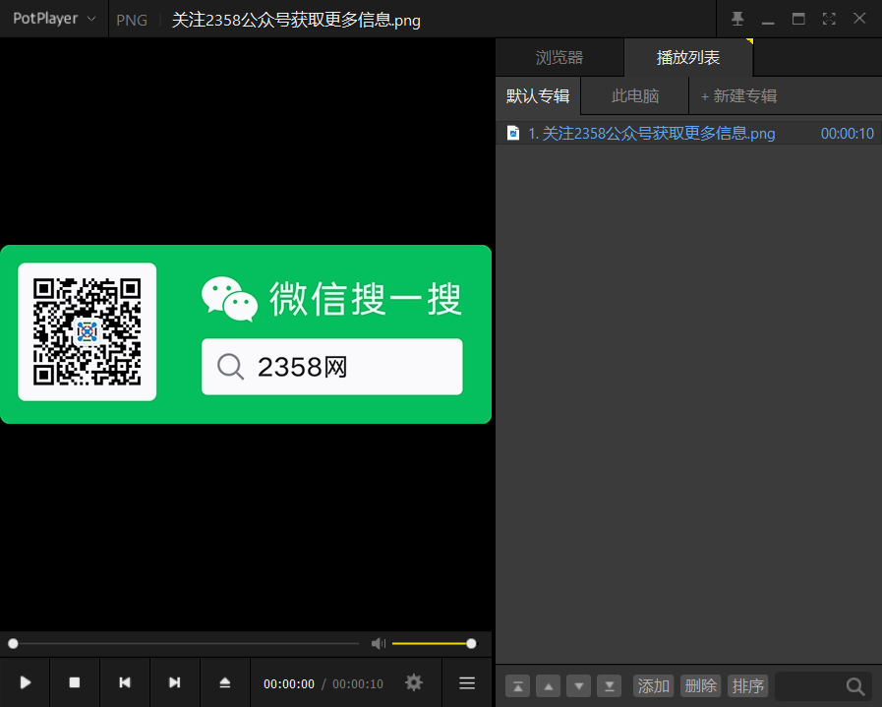Click 删除 to remove playlist items
This screenshot has height=707, width=882.
700,685
